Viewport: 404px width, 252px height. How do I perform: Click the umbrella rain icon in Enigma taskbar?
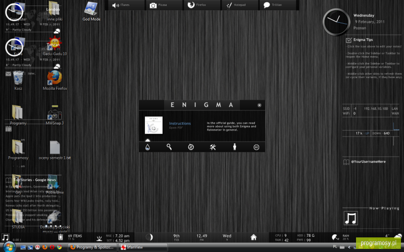point(335,237)
